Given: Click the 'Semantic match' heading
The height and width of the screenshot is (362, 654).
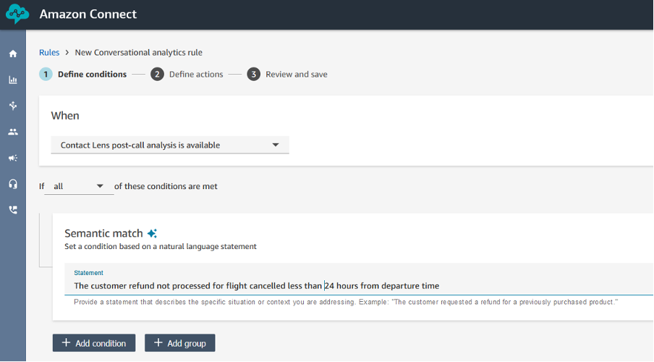Looking at the screenshot, I should 103,233.
